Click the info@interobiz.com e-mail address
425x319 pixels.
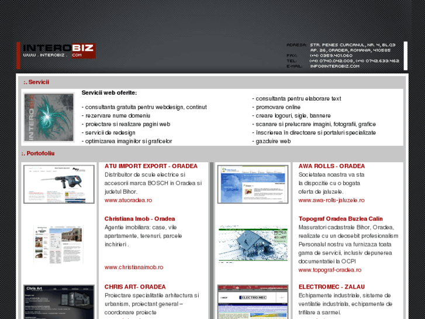click(x=335, y=66)
